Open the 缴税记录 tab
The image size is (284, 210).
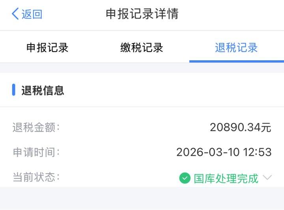(142, 48)
